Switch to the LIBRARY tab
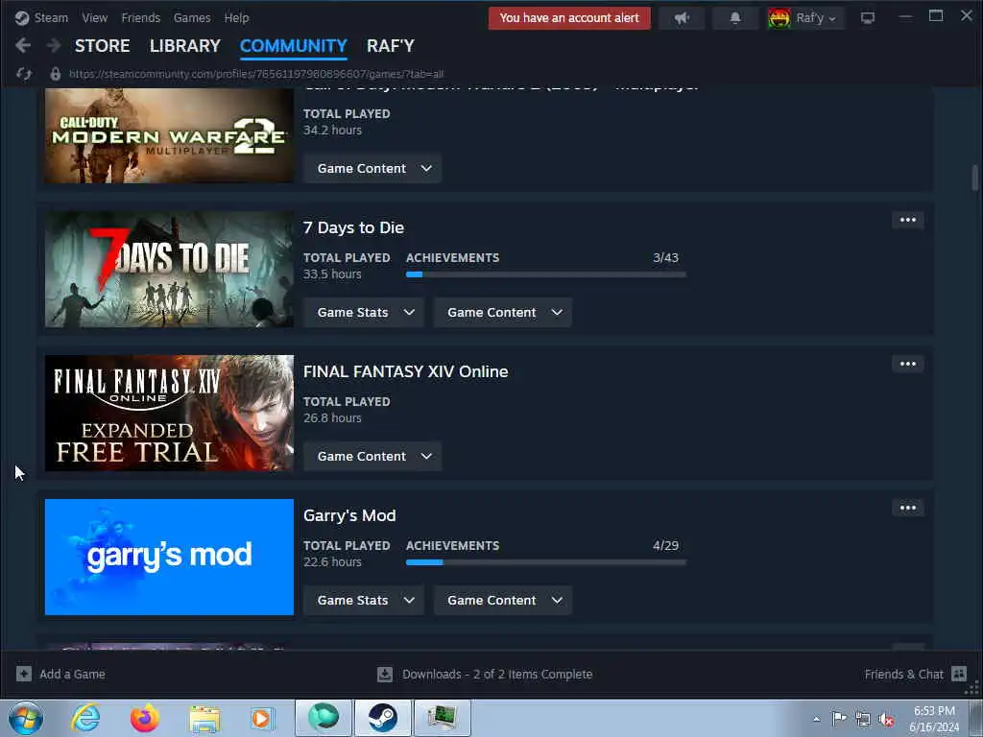 pyautogui.click(x=185, y=46)
